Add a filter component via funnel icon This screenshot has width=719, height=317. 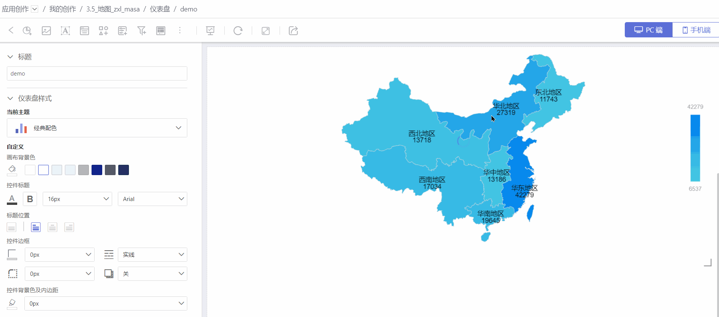(x=142, y=31)
